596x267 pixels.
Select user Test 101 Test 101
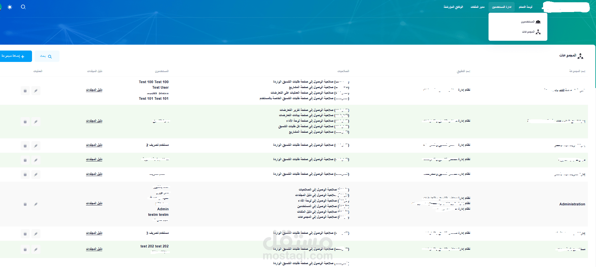click(x=154, y=98)
